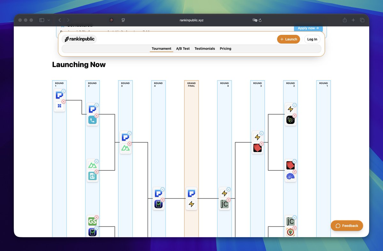Screen dimensions: 383x251
Task: Select the red cards logo above the blue shell icon
Action: [290, 165]
